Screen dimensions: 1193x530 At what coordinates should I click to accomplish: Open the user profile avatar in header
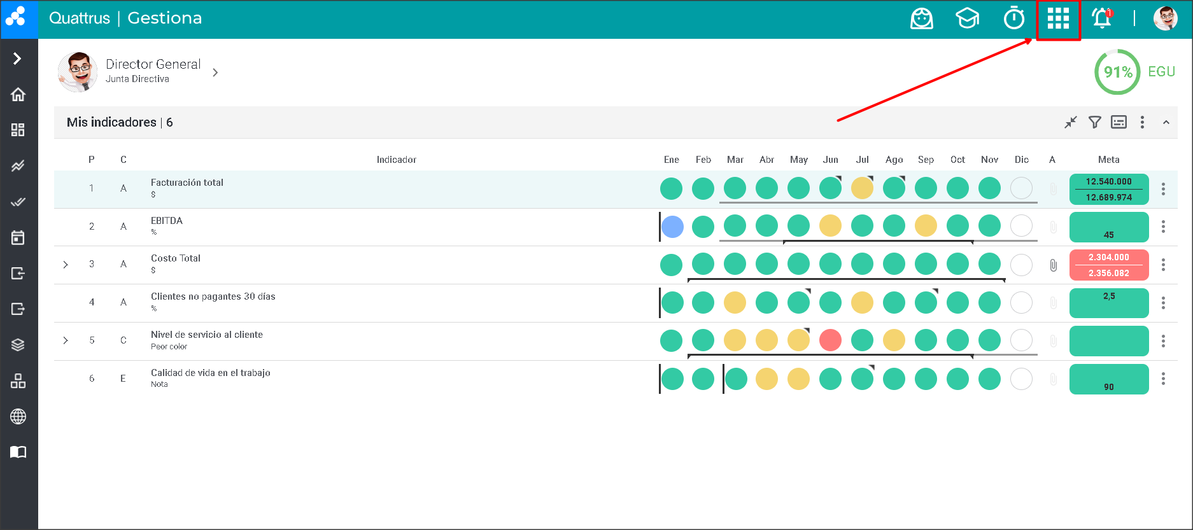click(1165, 18)
